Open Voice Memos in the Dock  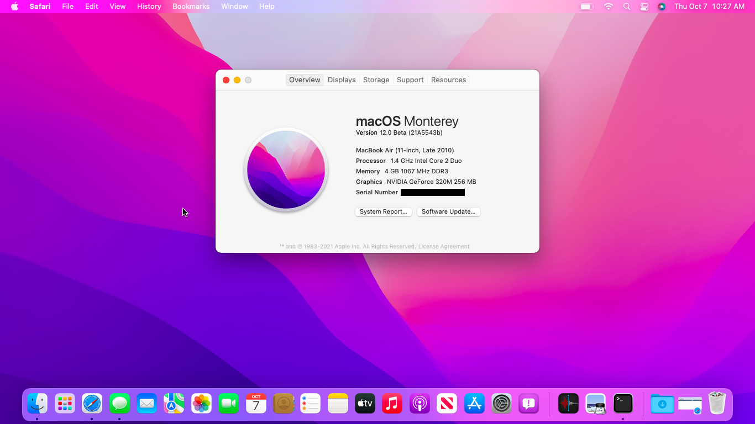pos(568,404)
